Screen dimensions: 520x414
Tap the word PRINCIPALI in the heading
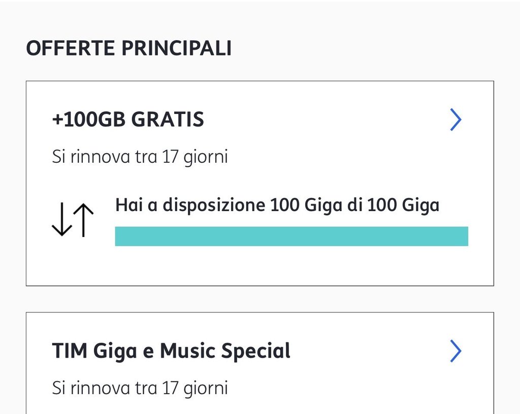[x=176, y=48]
